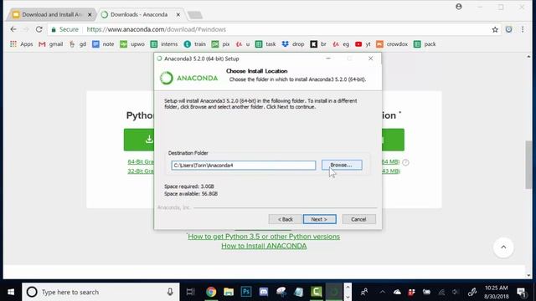536x301 pixels.
Task: Open the Apps bookmark
Action: pyautogui.click(x=21, y=44)
